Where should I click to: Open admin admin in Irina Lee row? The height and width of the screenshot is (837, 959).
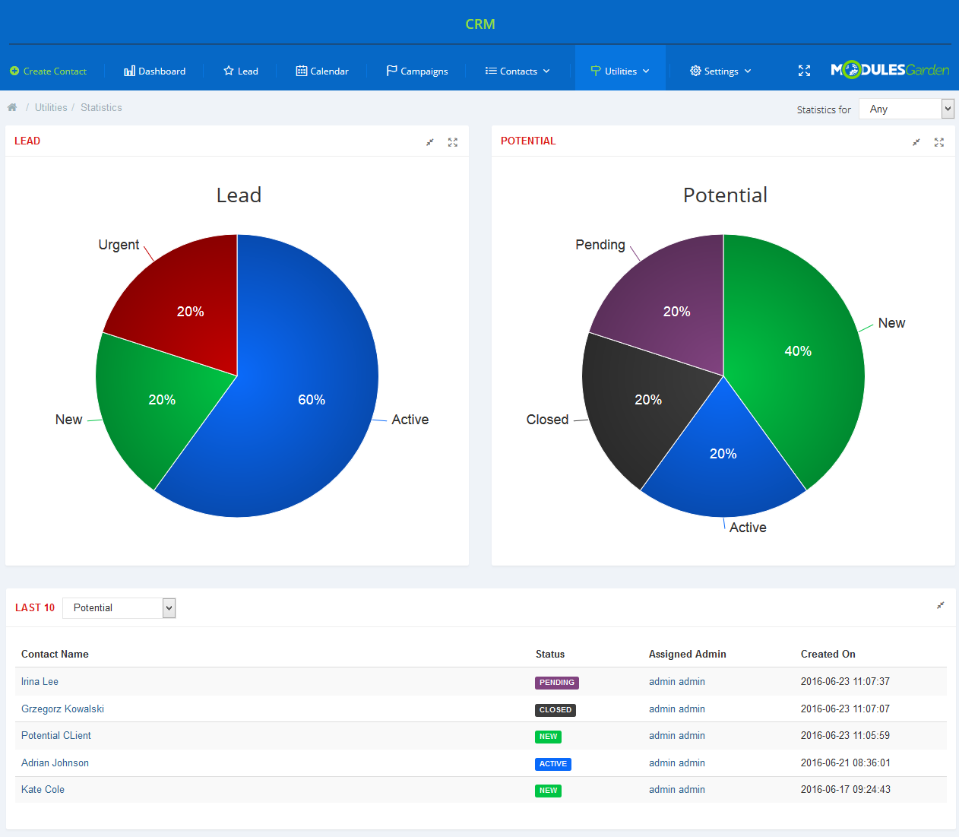[x=677, y=681]
